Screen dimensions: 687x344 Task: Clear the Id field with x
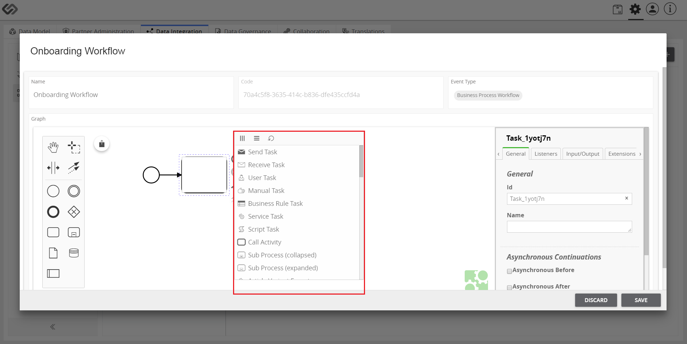tap(626, 198)
